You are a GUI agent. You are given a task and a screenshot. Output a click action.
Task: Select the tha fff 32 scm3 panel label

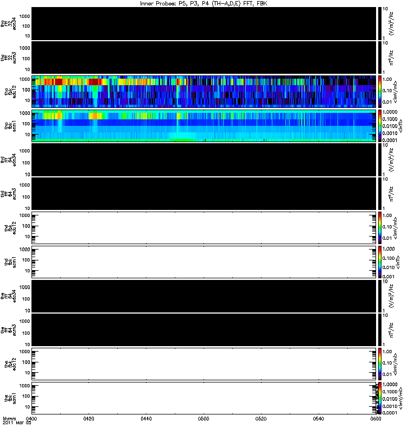tap(8, 58)
